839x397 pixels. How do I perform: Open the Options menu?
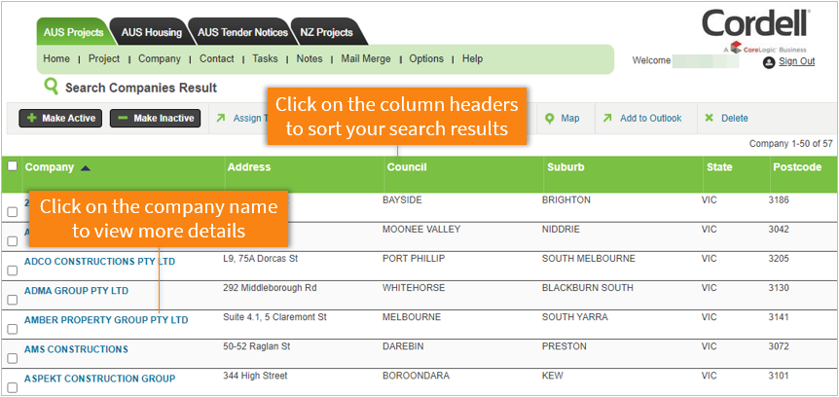[x=426, y=58]
